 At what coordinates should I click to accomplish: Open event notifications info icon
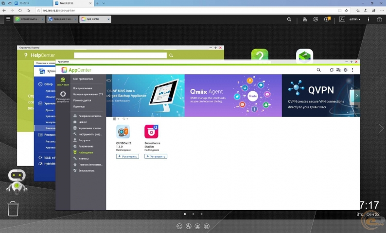pos(327,19)
